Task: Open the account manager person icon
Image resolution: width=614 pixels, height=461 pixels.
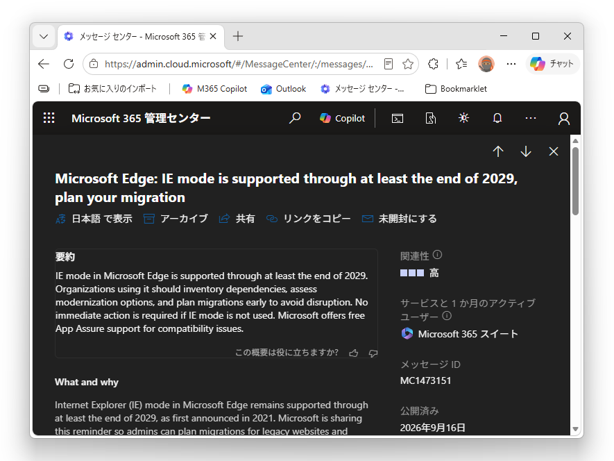Action: point(564,119)
